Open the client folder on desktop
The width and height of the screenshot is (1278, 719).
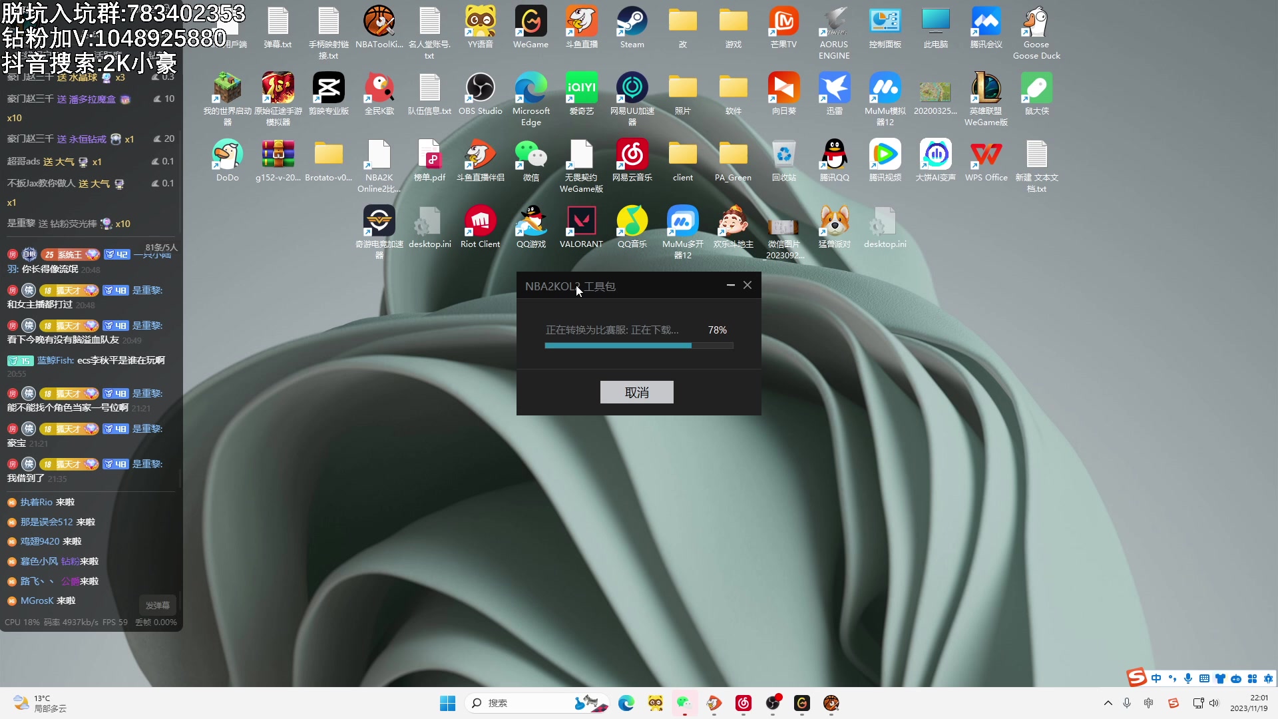click(x=682, y=161)
